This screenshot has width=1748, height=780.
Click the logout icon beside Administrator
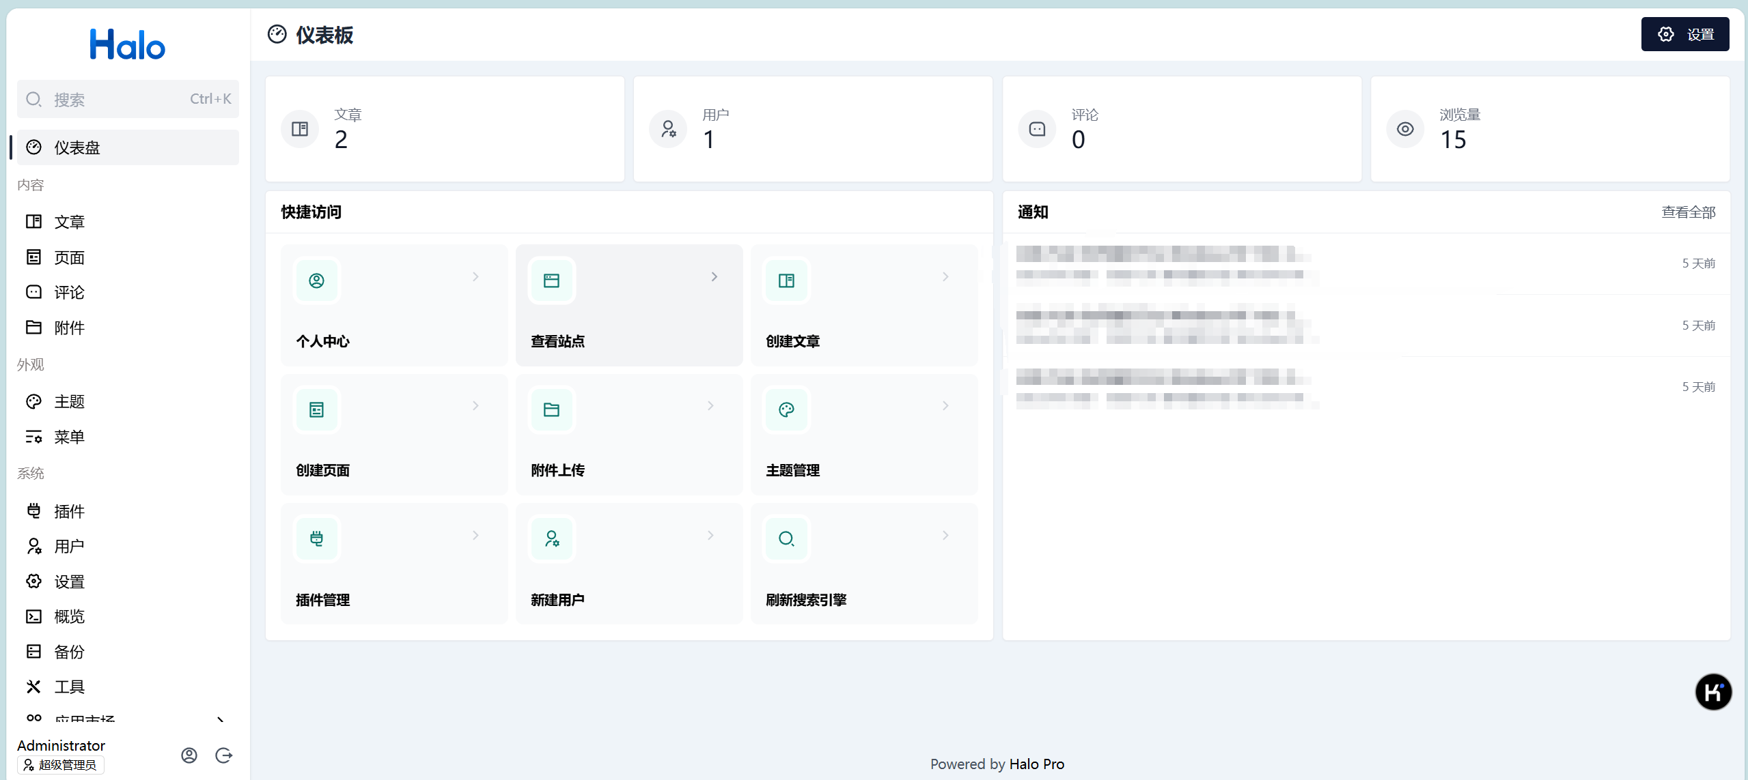(x=224, y=755)
